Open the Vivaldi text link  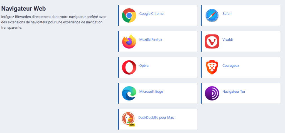227,40
